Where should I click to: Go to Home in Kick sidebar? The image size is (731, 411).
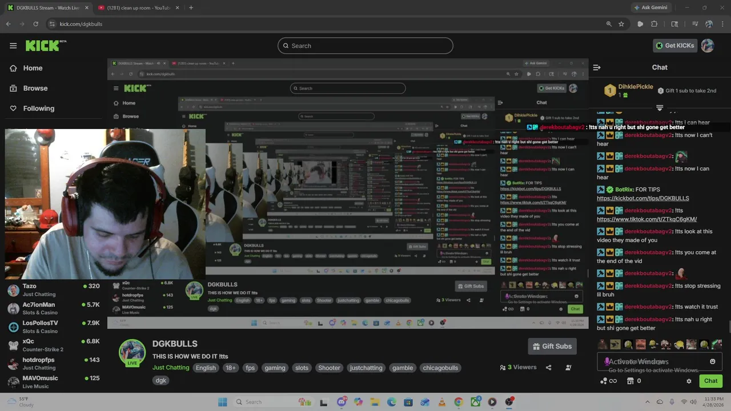pyautogui.click(x=26, y=68)
